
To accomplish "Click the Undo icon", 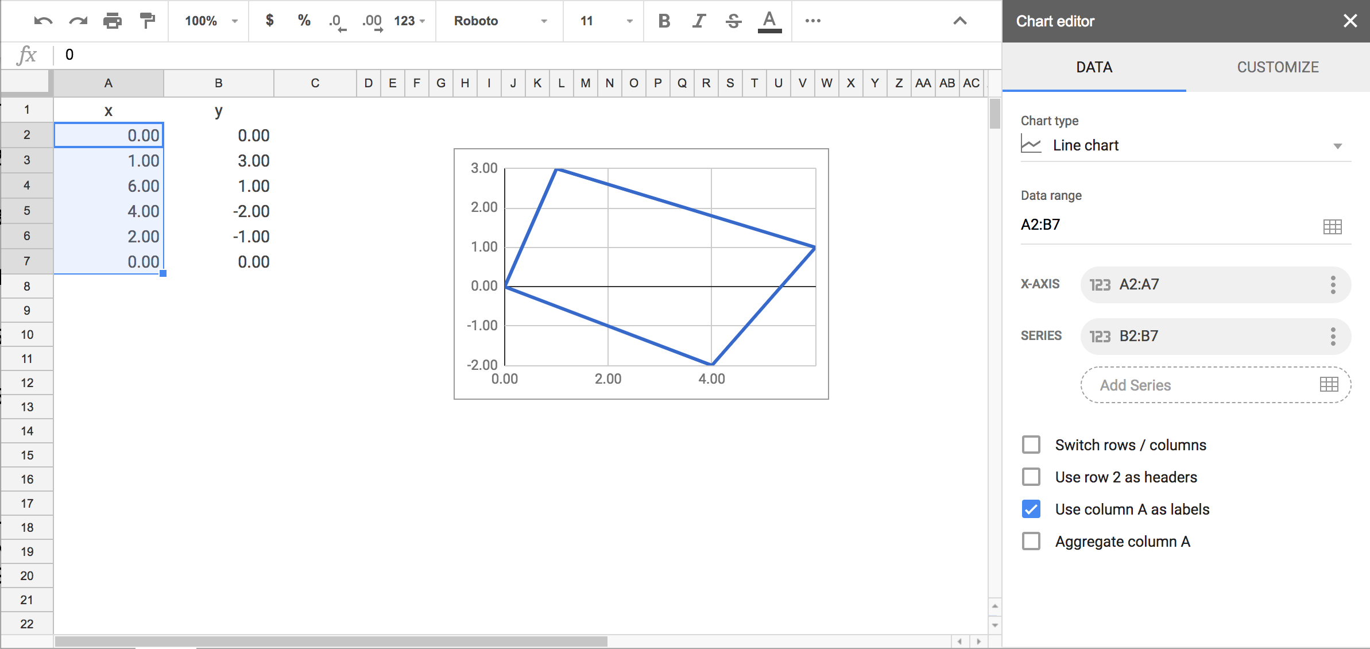I will point(43,21).
